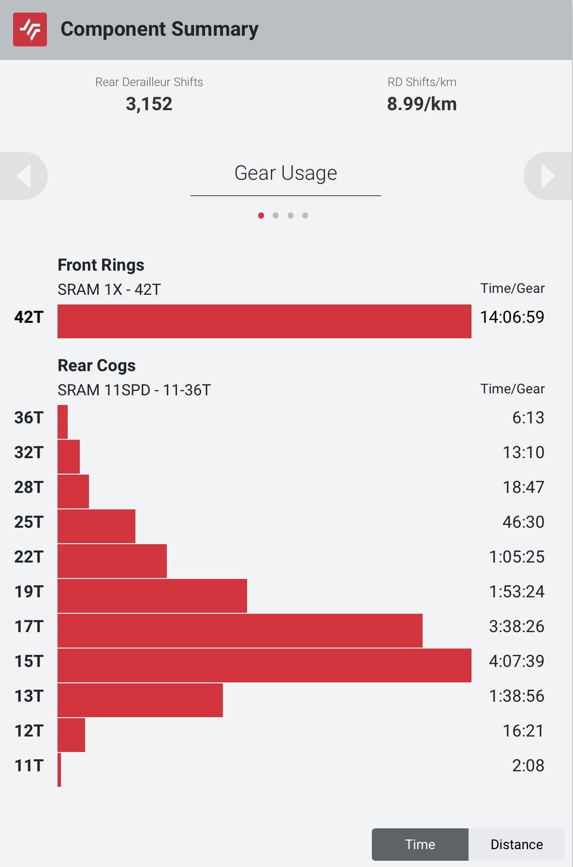Viewport: 573px width, 867px height.
Task: Select the 17T rear cog bar
Action: point(240,631)
